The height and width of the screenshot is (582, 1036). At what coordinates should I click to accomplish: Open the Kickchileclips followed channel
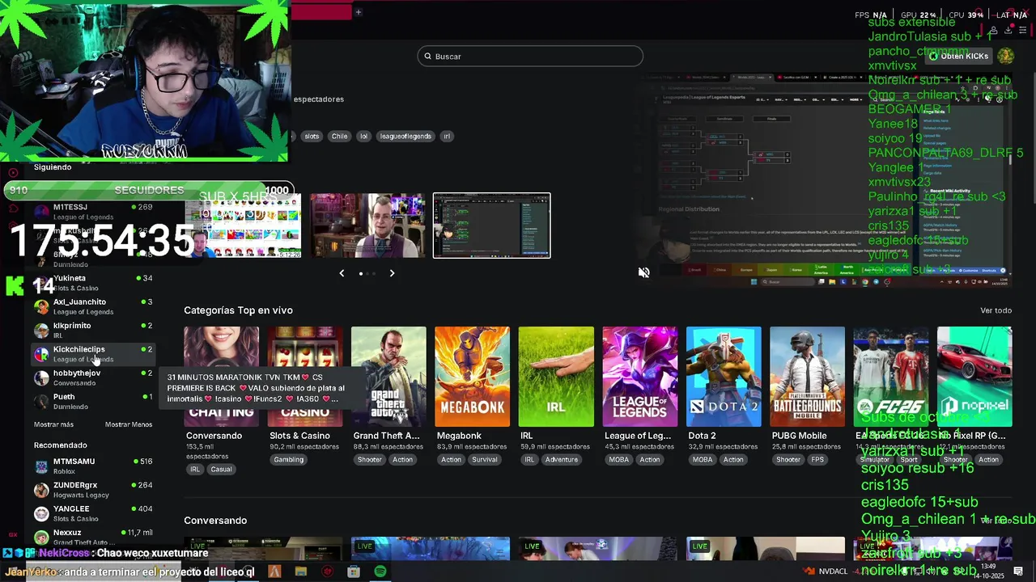pyautogui.click(x=93, y=354)
